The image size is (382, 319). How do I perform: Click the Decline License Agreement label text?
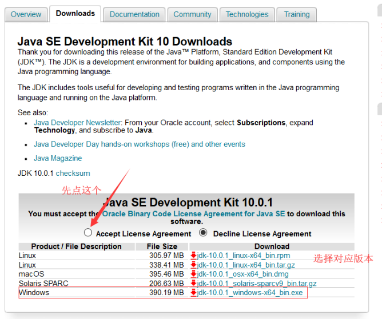pyautogui.click(x=262, y=234)
